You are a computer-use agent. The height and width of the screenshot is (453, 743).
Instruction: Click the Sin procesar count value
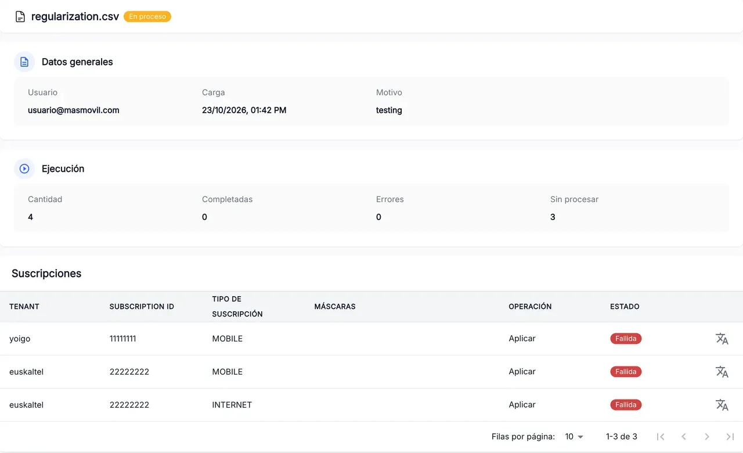pyautogui.click(x=553, y=217)
